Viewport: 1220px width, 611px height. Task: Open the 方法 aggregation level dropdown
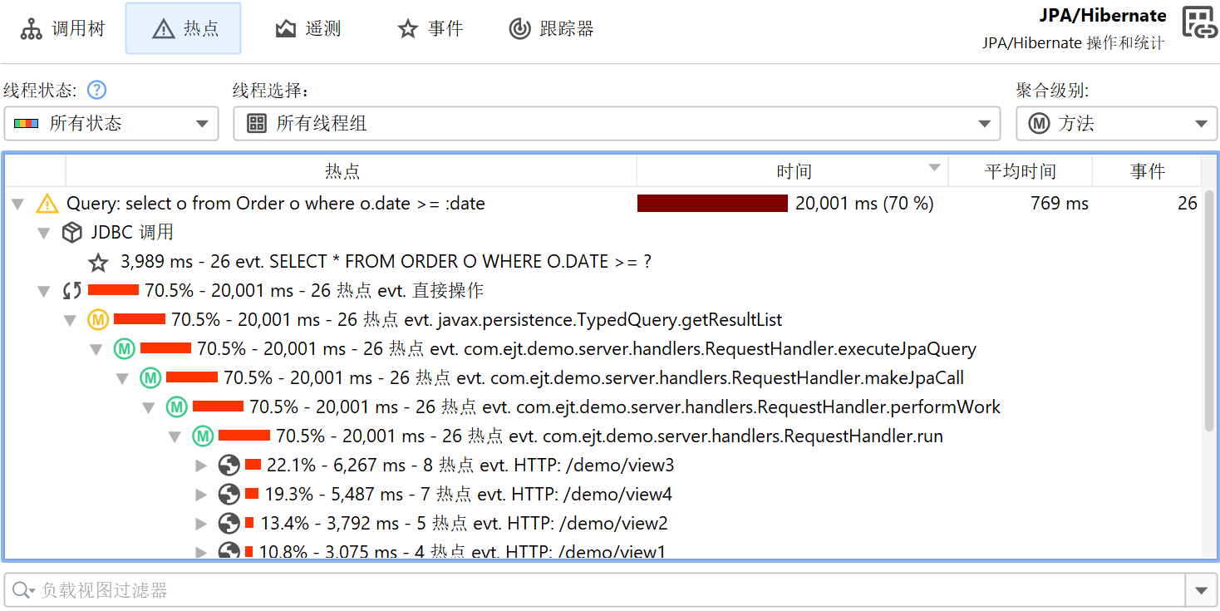click(x=1117, y=124)
